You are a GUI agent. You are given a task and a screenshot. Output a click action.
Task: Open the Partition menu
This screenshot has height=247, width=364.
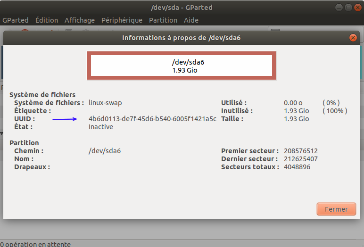point(163,20)
